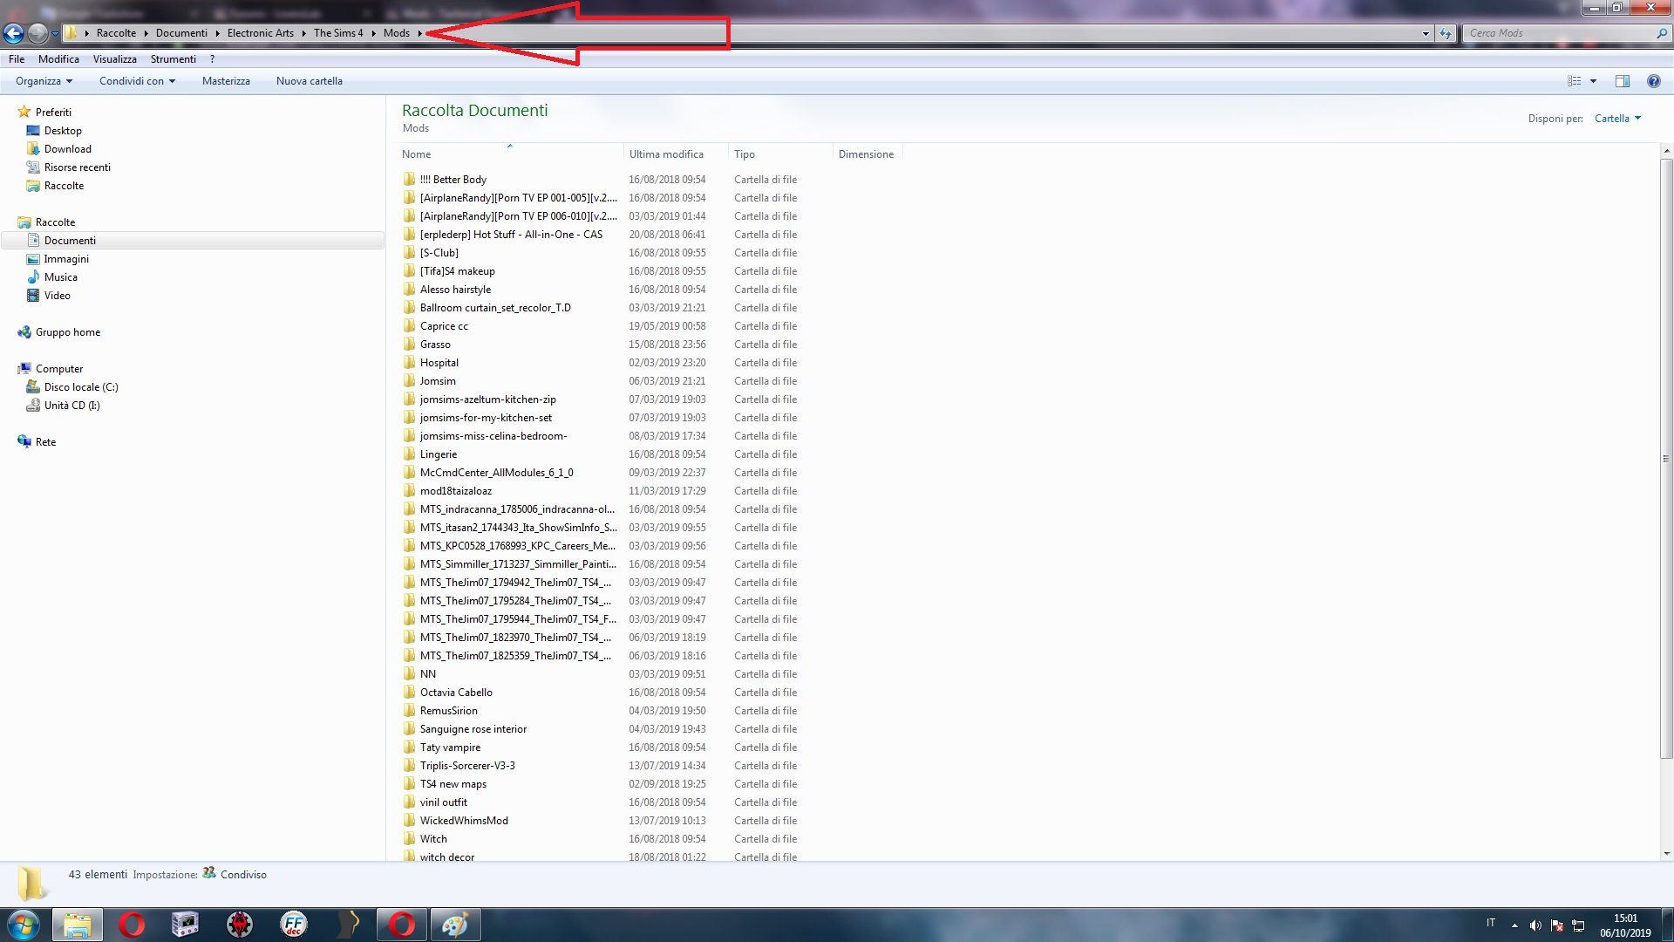Open the Disponi per Cartella dropdown
1674x942 pixels.
pyautogui.click(x=1617, y=119)
